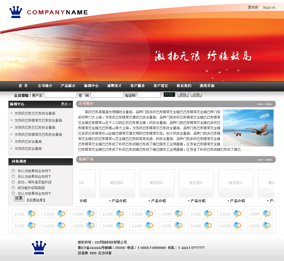Focus the 用户名 username input field
284x261 pixels.
click(x=60, y=95)
